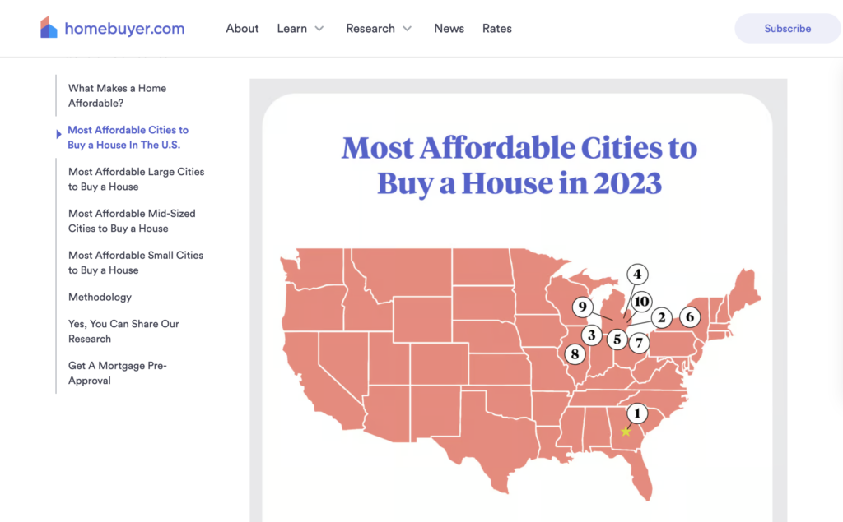843x522 pixels.
Task: Click the arrow beside the active sidebar item
Action: pos(58,134)
